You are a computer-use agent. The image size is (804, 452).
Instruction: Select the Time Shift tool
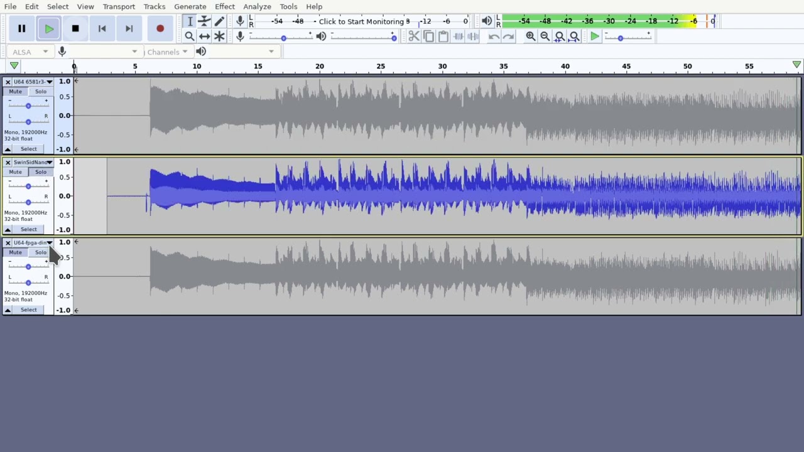(x=204, y=36)
